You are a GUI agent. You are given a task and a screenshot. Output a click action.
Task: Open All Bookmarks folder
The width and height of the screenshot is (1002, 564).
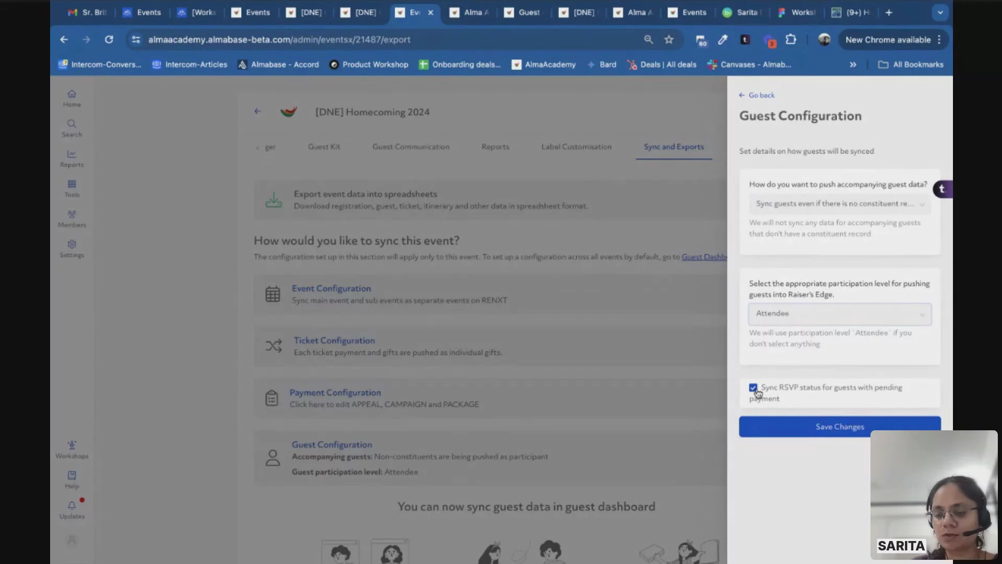tap(911, 65)
